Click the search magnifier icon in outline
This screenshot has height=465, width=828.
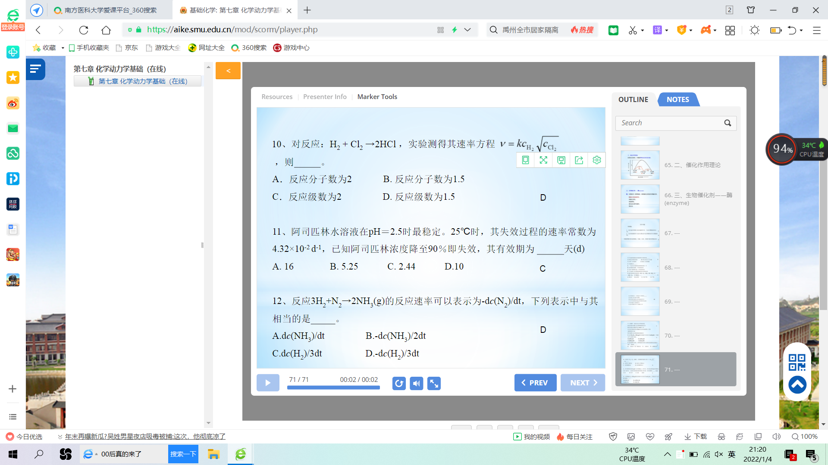tap(728, 123)
